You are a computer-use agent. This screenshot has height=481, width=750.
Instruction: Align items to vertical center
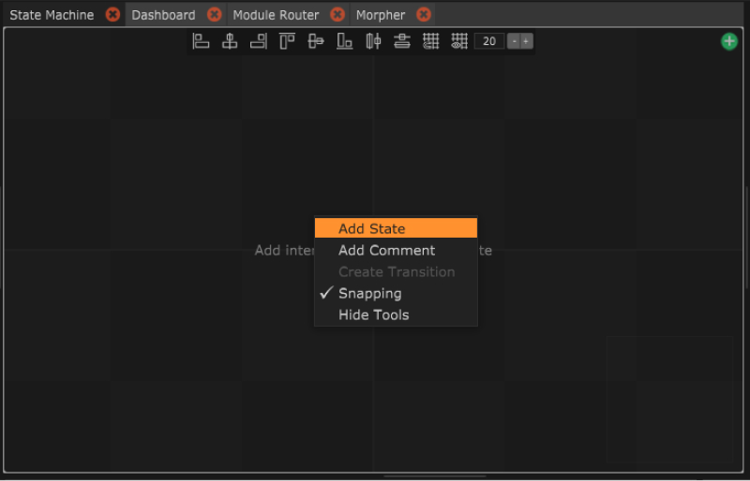[316, 41]
